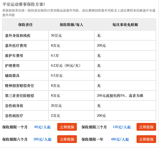
Task: Click the 平安运动赛事保险方案1 title
Action: click(x=24, y=4)
